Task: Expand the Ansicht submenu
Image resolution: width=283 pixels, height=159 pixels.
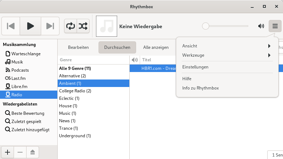Action: click(x=227, y=46)
